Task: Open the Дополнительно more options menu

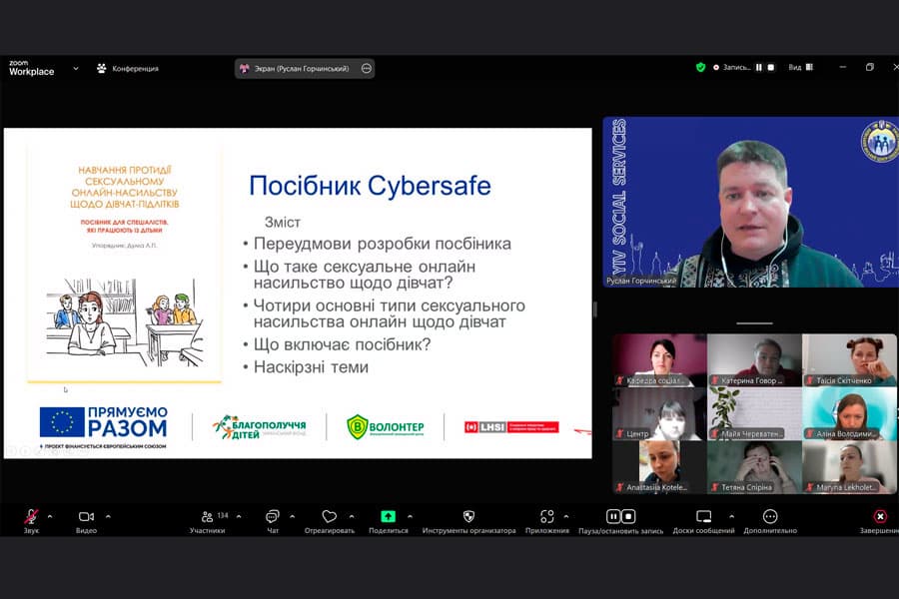Action: [x=770, y=516]
